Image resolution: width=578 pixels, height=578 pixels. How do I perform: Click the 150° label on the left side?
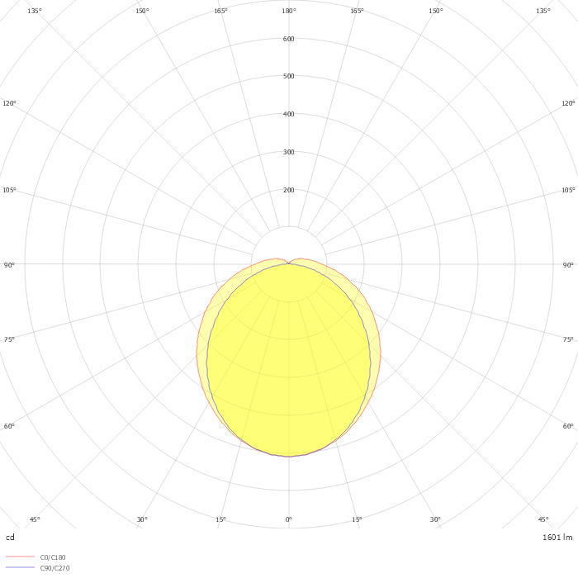(142, 11)
